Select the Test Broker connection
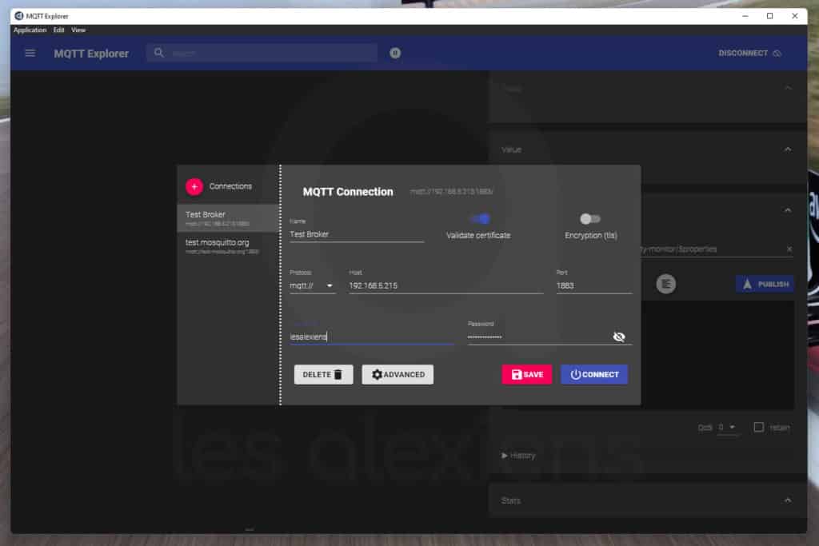Image resolution: width=819 pixels, height=546 pixels. [228, 218]
